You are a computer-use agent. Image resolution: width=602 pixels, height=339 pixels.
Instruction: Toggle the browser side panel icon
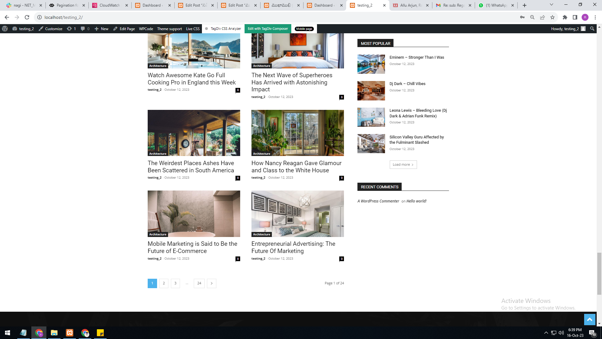[x=575, y=17]
